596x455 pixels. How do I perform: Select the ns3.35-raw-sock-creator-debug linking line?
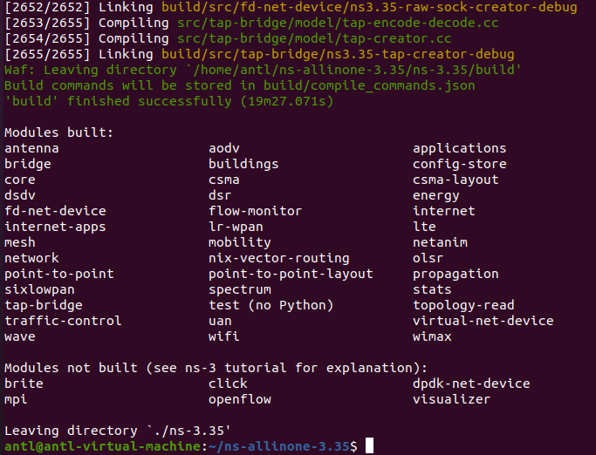(x=291, y=7)
